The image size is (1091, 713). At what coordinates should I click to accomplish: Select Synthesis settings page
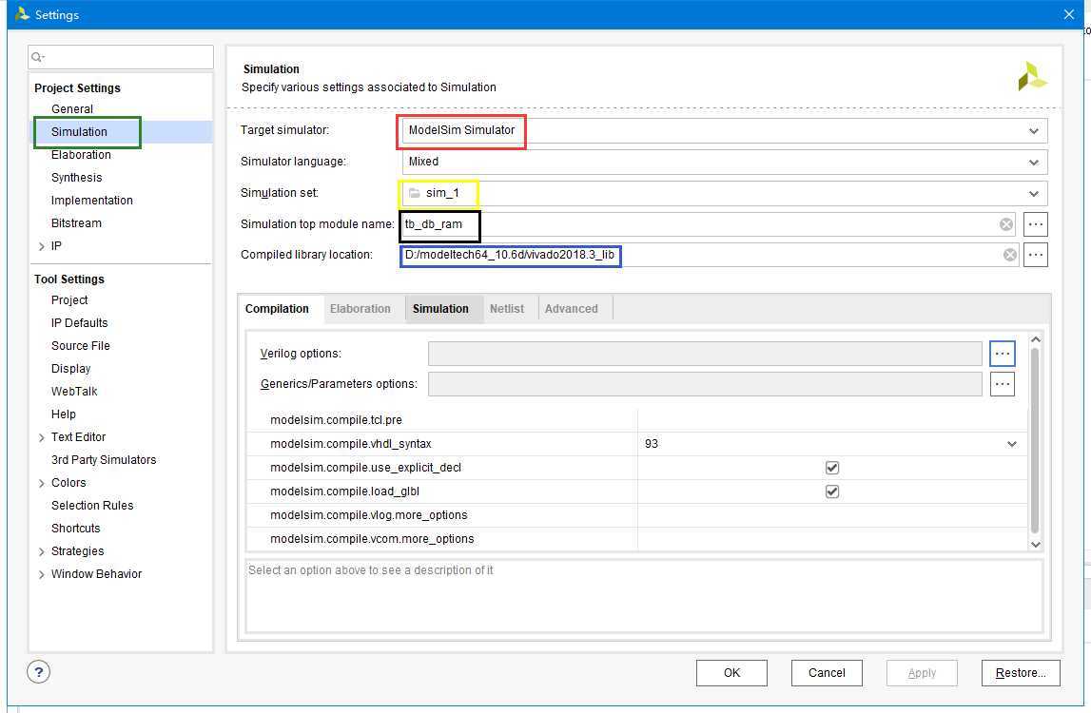[76, 178]
